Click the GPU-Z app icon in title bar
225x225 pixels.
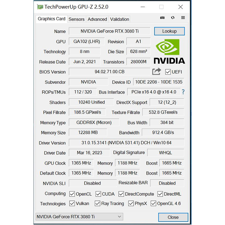pyautogui.click(x=40, y=7)
